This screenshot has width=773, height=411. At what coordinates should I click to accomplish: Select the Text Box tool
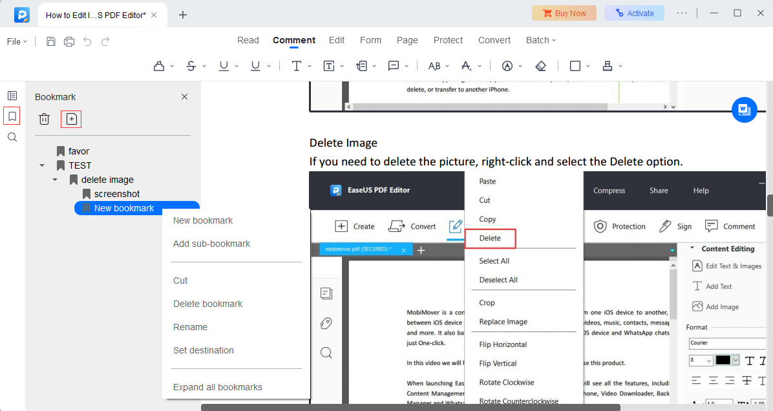point(329,66)
